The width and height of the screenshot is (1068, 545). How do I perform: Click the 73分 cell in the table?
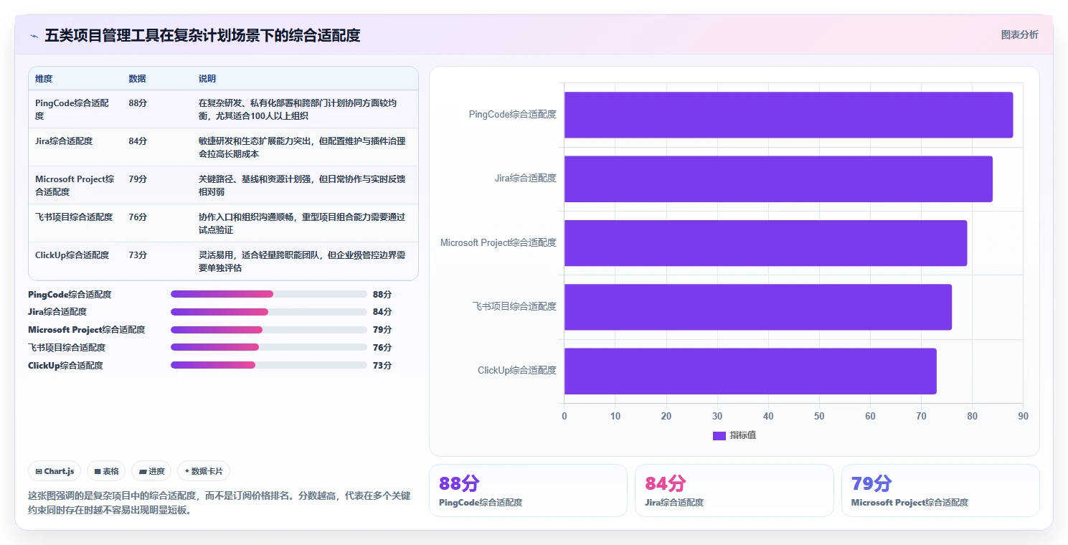pos(138,255)
